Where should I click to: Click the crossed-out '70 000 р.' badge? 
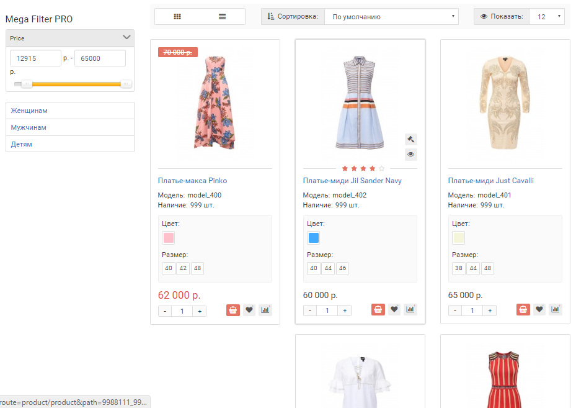[x=178, y=52]
